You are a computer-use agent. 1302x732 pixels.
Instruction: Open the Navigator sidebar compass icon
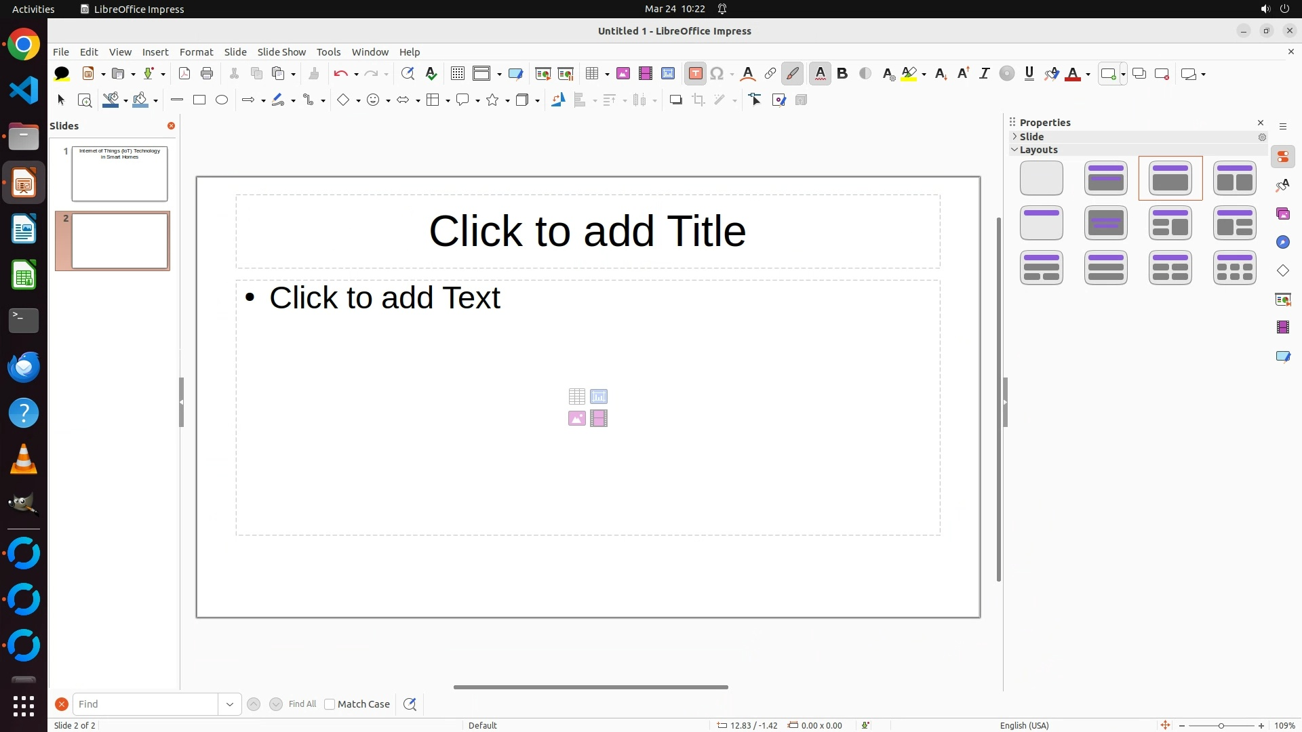pyautogui.click(x=1282, y=243)
